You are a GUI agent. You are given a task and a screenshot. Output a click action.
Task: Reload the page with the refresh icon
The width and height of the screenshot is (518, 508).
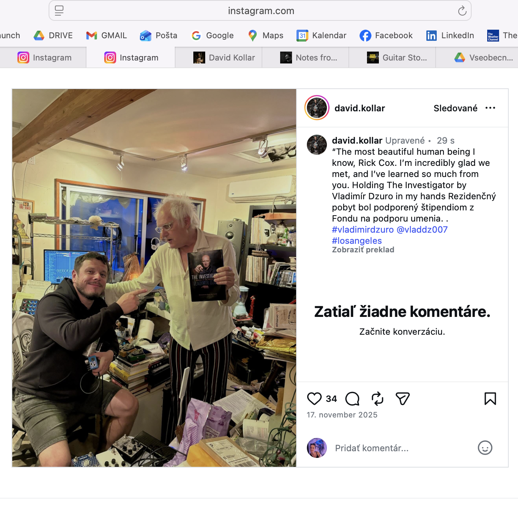point(462,11)
